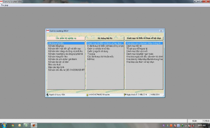
Task: Select Kế toán tài sản cố định
Action: 59,62
